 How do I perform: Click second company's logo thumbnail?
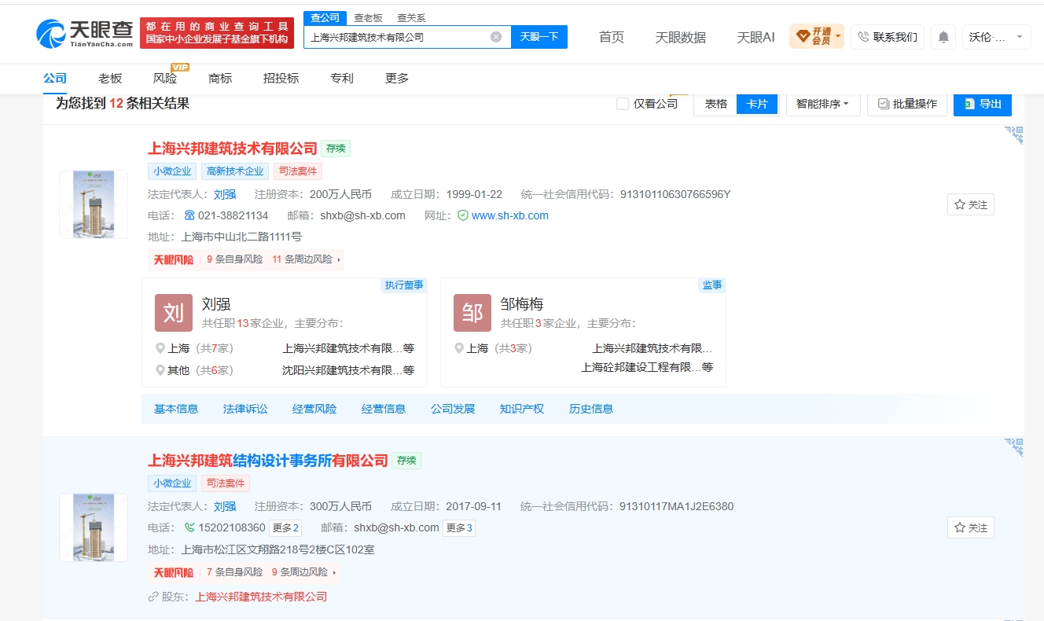point(93,527)
